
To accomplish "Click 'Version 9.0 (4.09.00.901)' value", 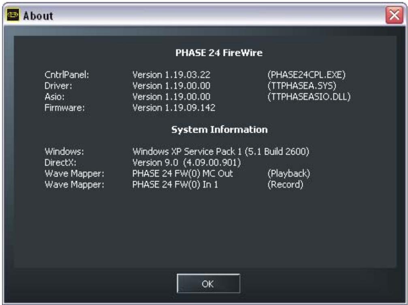I will [x=186, y=162].
